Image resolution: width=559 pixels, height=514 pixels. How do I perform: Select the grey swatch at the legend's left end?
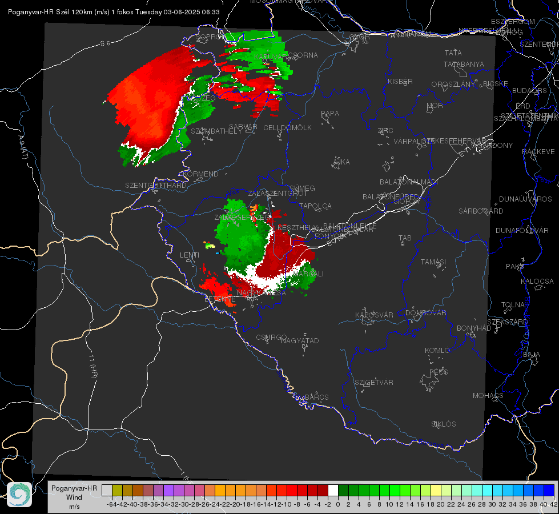(x=107, y=490)
